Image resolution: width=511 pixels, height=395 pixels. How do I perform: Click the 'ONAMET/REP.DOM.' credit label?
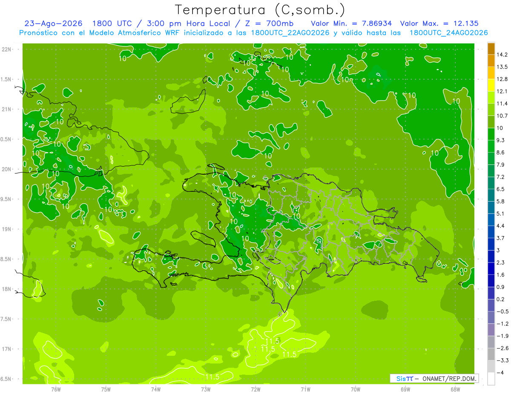point(448,378)
